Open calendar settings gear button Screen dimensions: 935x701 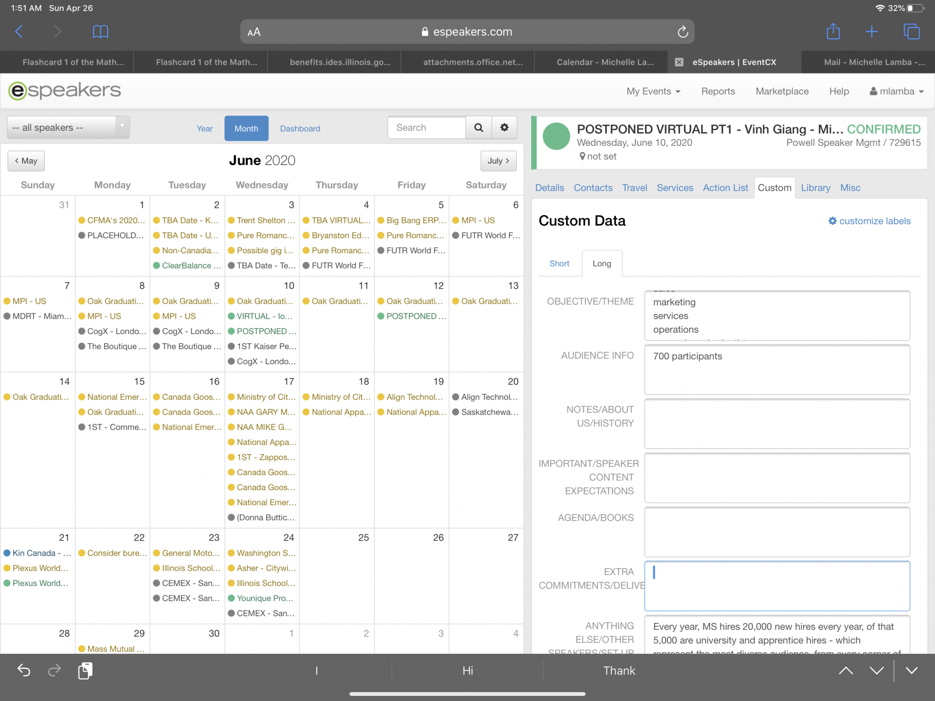click(504, 128)
